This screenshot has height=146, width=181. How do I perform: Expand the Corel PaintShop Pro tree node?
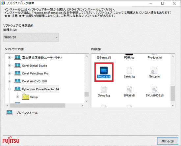[x=9, y=73]
